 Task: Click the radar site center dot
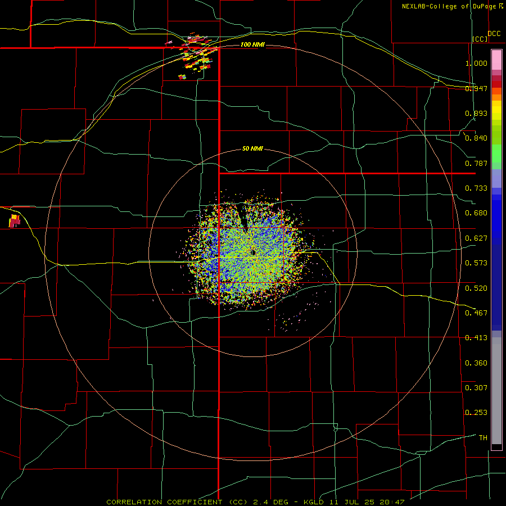(x=254, y=252)
